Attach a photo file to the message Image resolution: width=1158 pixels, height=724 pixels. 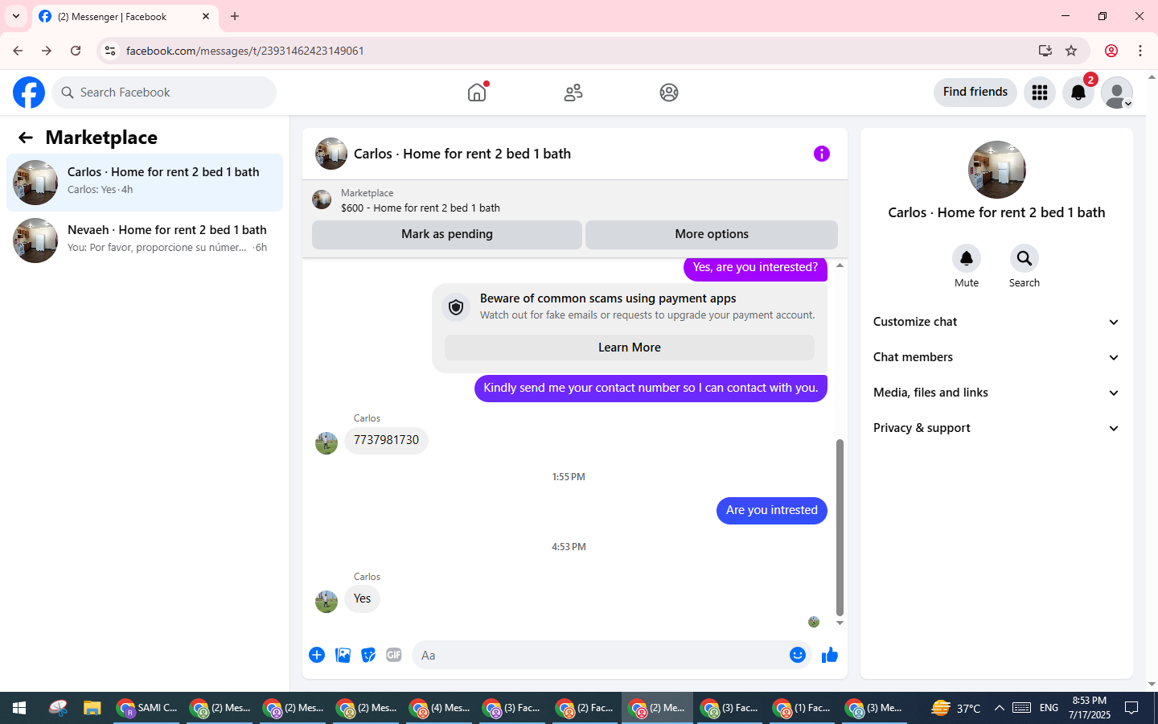[343, 655]
